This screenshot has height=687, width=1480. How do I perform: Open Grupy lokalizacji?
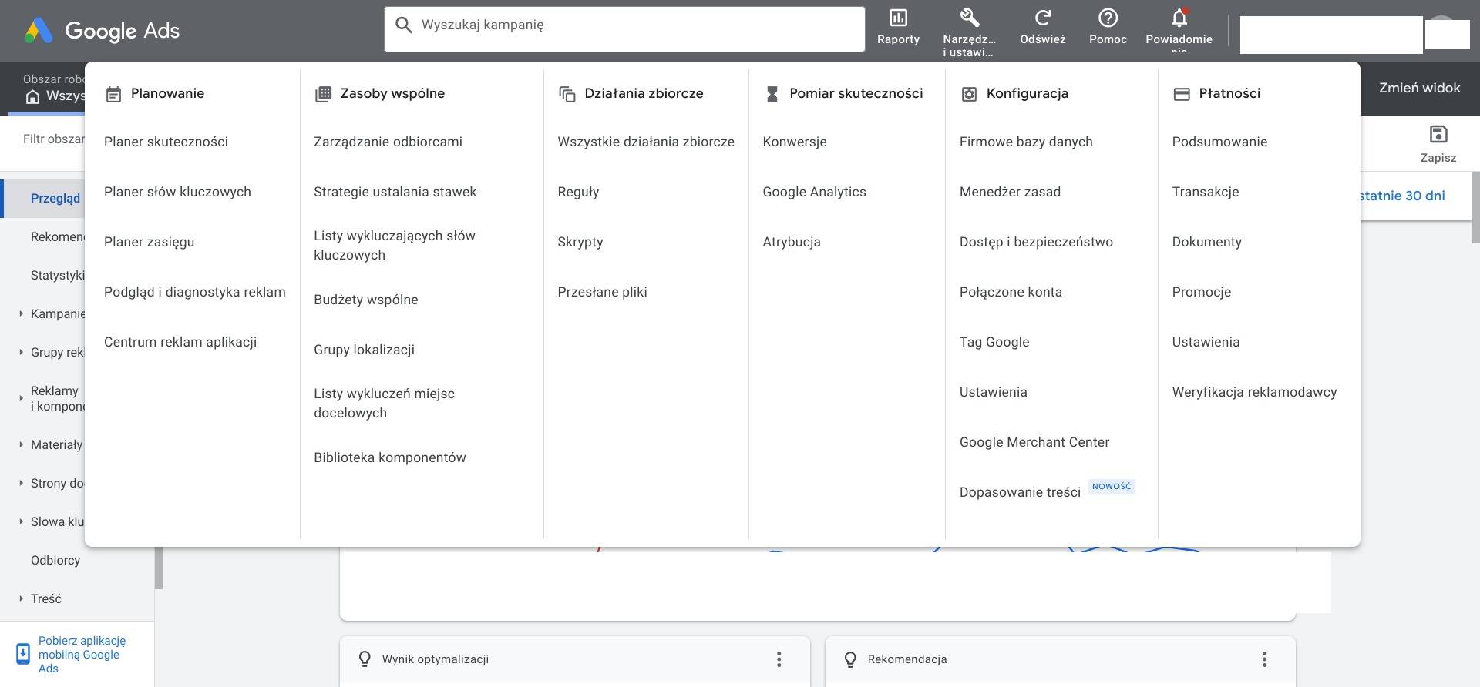coord(364,350)
